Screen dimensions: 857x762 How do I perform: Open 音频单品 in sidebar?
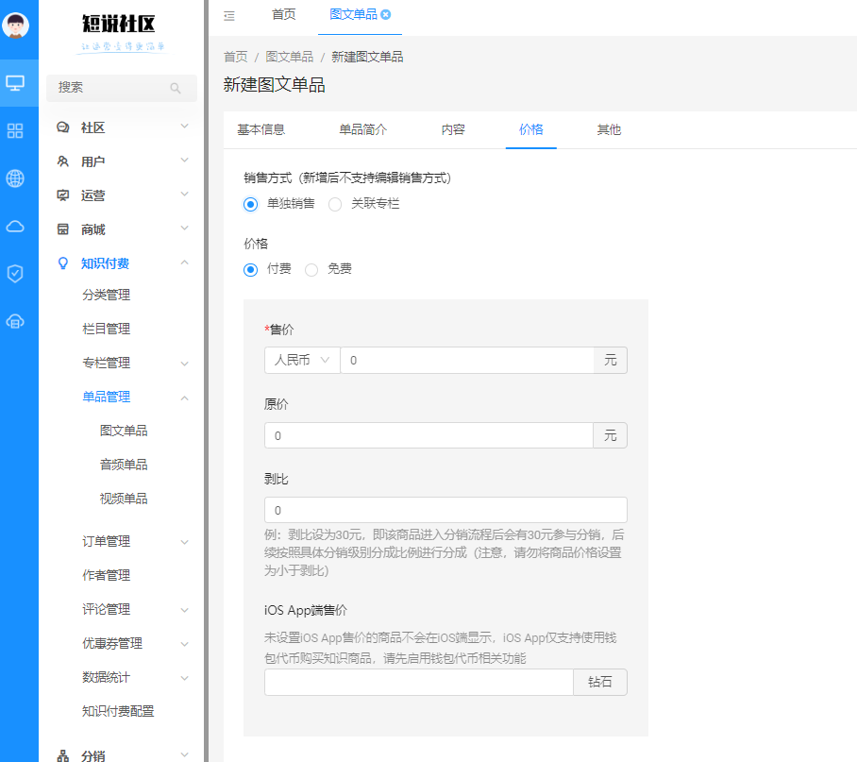click(124, 465)
